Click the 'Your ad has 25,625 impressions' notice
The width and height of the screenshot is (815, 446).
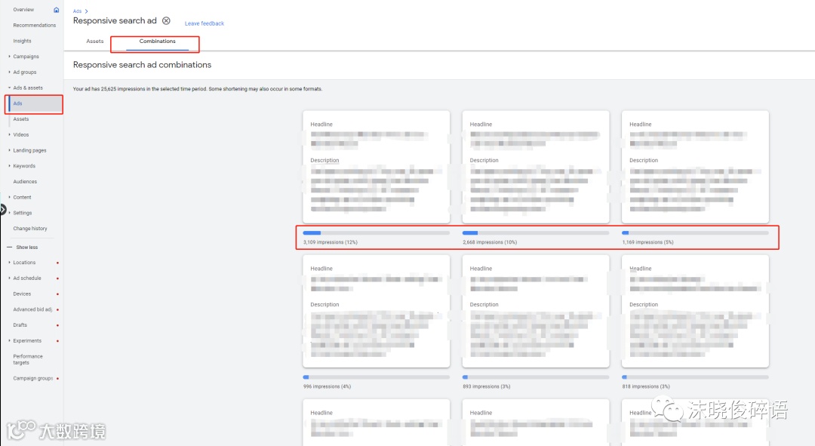coord(198,89)
